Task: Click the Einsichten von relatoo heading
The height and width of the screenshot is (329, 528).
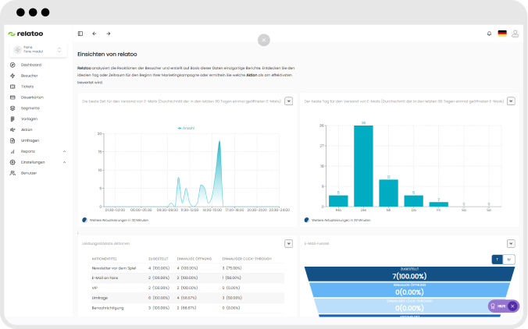Action: tap(107, 54)
